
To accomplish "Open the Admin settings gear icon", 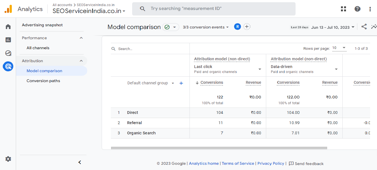I will click(8, 159).
